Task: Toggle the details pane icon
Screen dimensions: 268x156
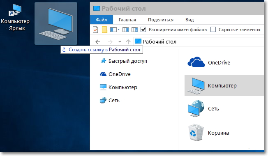Action: tap(135, 30)
